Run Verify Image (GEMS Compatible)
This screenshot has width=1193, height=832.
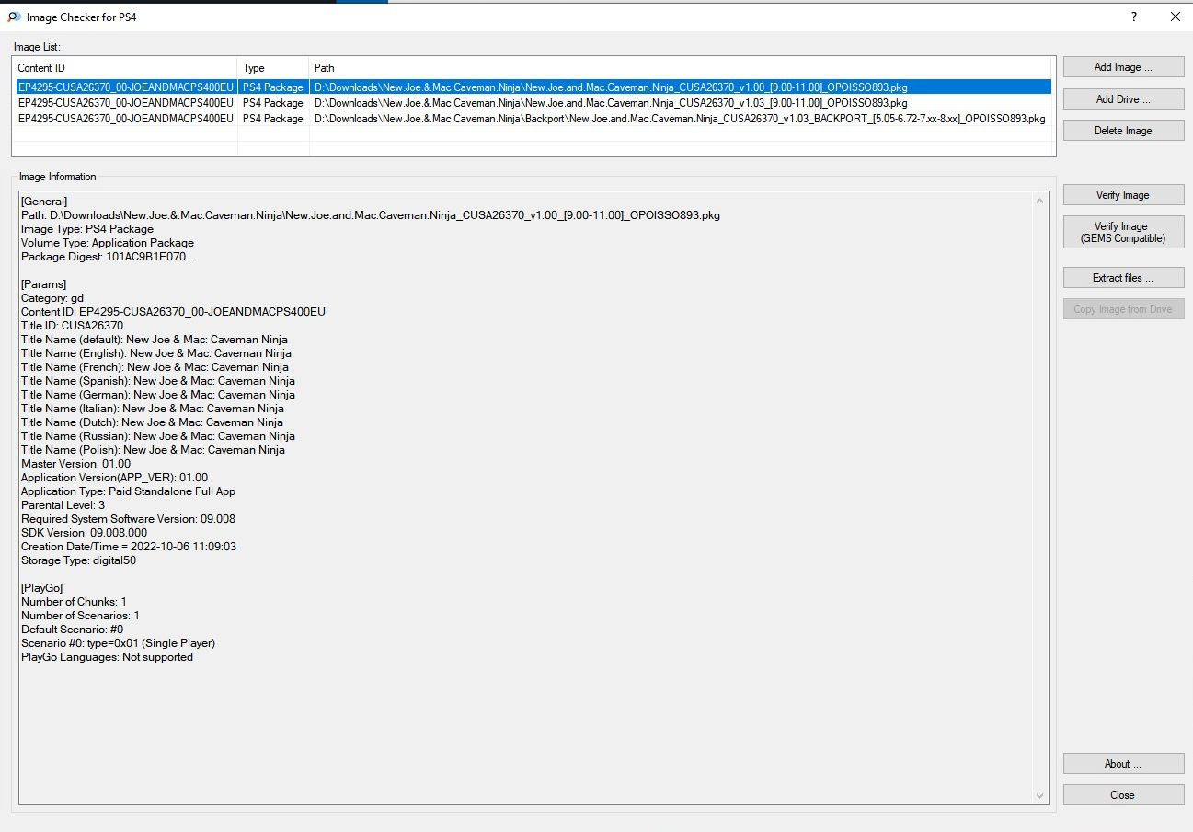[x=1123, y=232]
